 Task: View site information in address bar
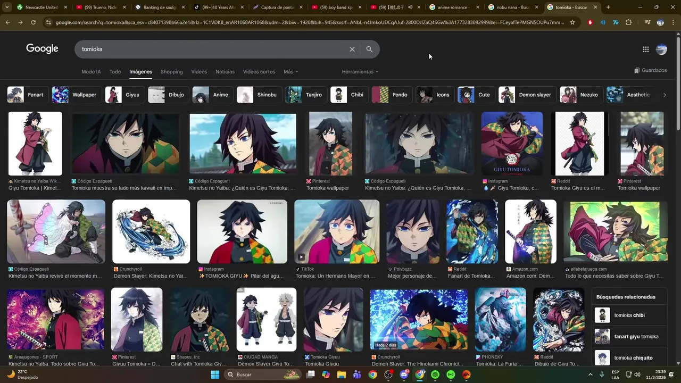[48, 22]
